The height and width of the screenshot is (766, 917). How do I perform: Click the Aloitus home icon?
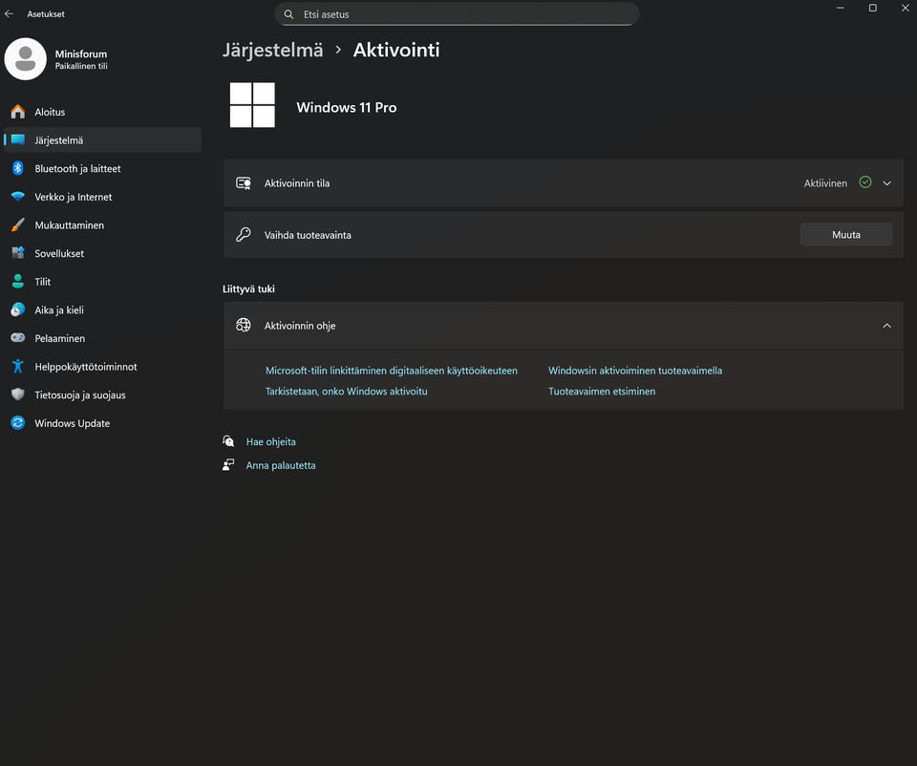click(18, 112)
